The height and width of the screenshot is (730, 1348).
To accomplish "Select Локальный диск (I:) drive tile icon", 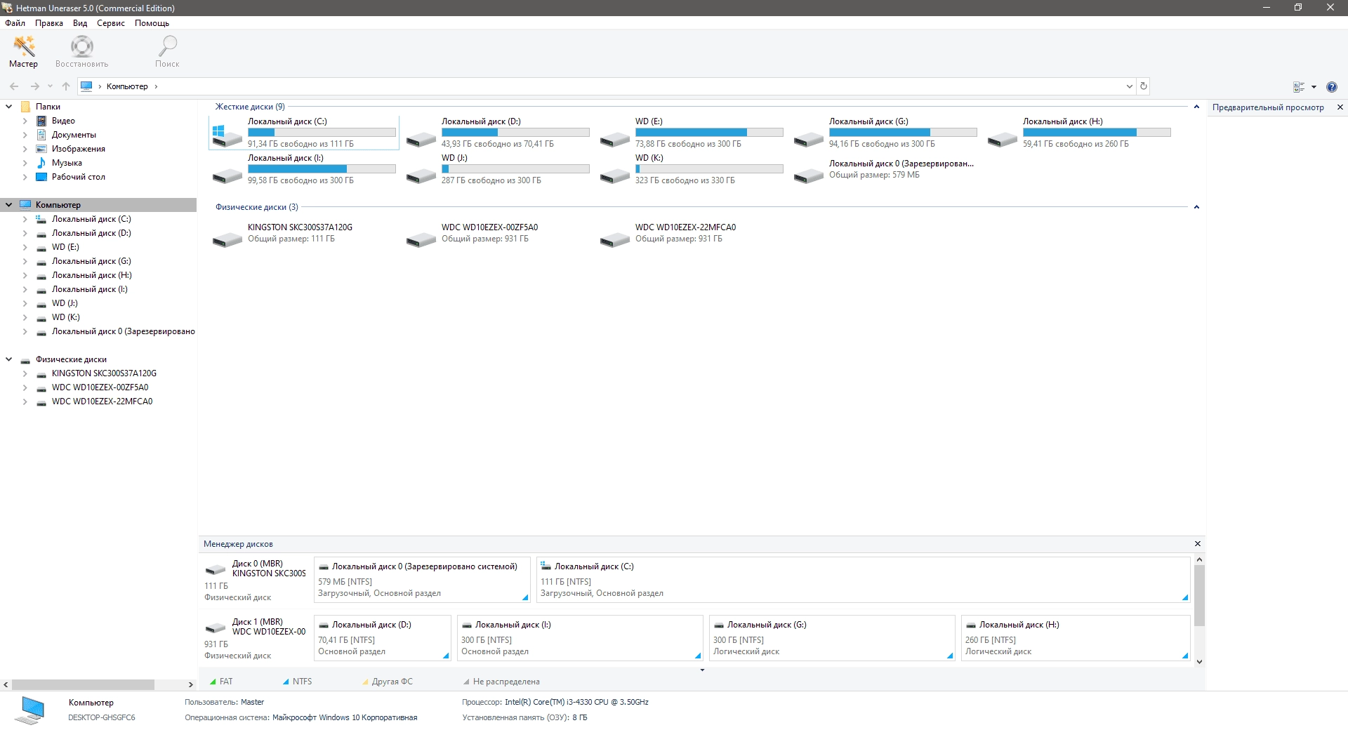I will (227, 175).
